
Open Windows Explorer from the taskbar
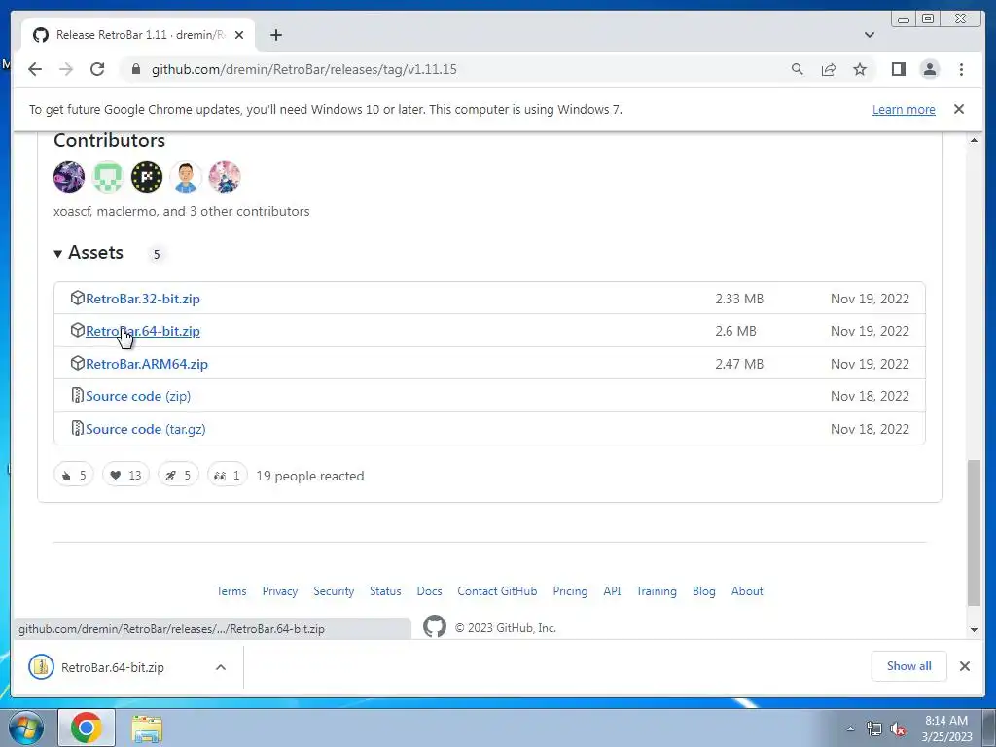click(x=147, y=729)
